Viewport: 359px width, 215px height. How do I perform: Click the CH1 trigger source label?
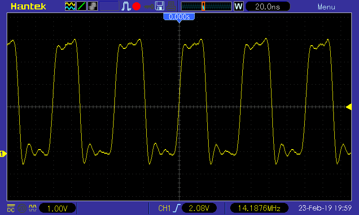pyautogui.click(x=165, y=208)
